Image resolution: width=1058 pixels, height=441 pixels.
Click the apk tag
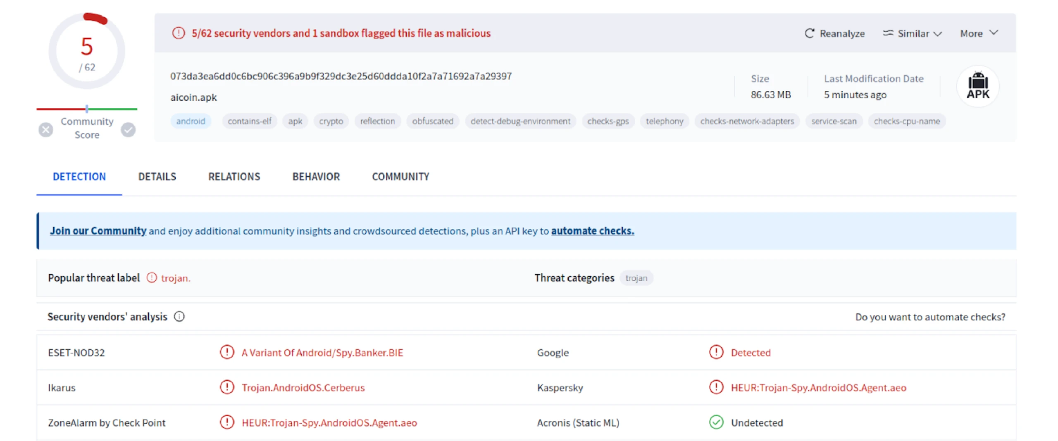[x=295, y=121]
